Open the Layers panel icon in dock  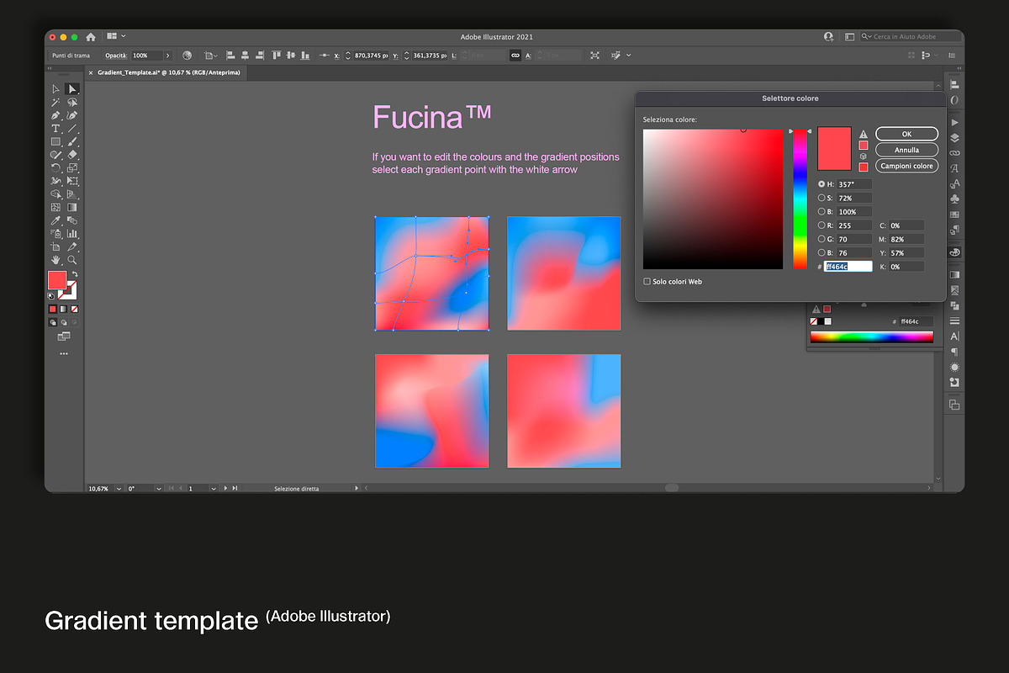(x=954, y=137)
